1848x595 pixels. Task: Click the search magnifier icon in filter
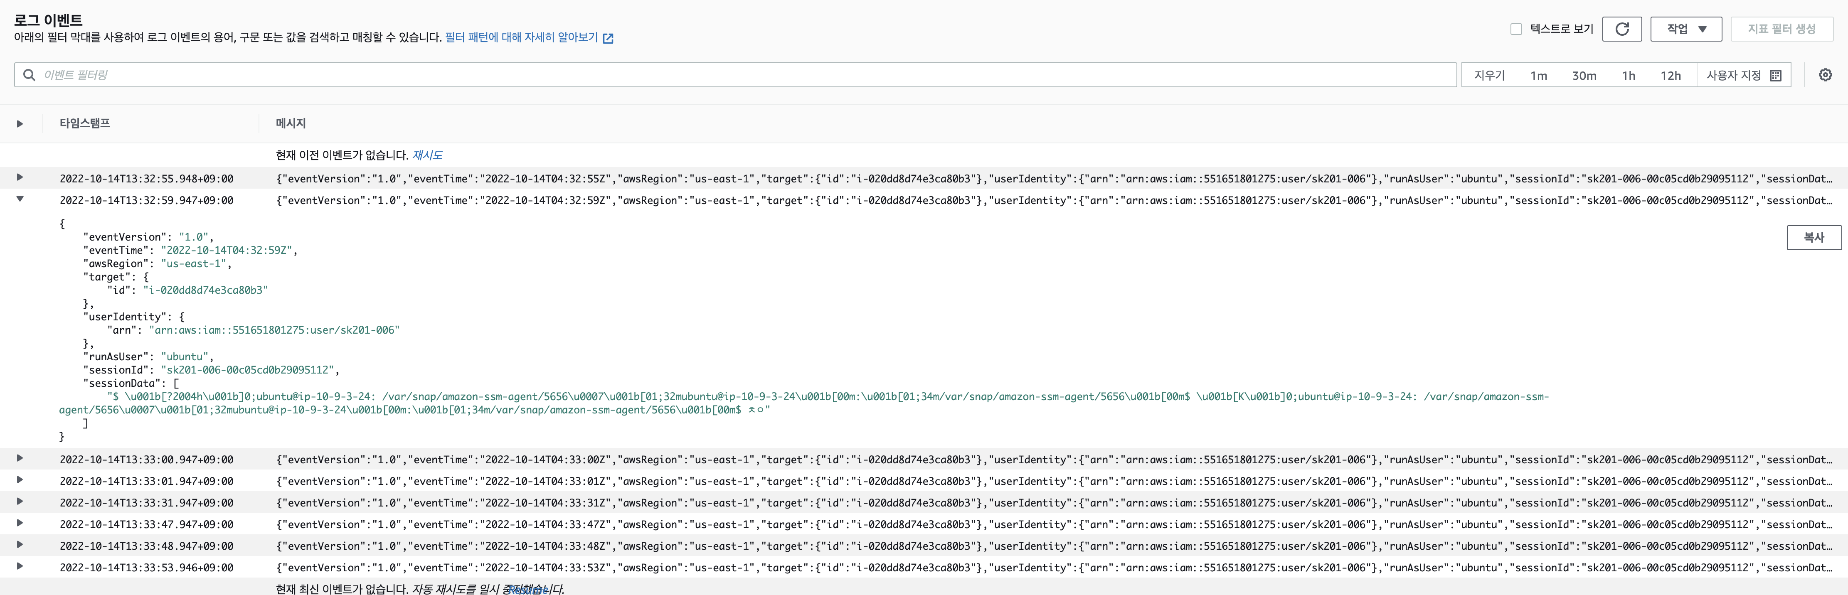[x=30, y=74]
